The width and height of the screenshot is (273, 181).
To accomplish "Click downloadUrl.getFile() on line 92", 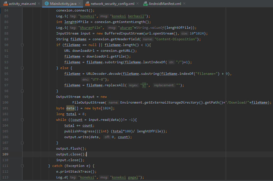I will [x=108, y=56].
